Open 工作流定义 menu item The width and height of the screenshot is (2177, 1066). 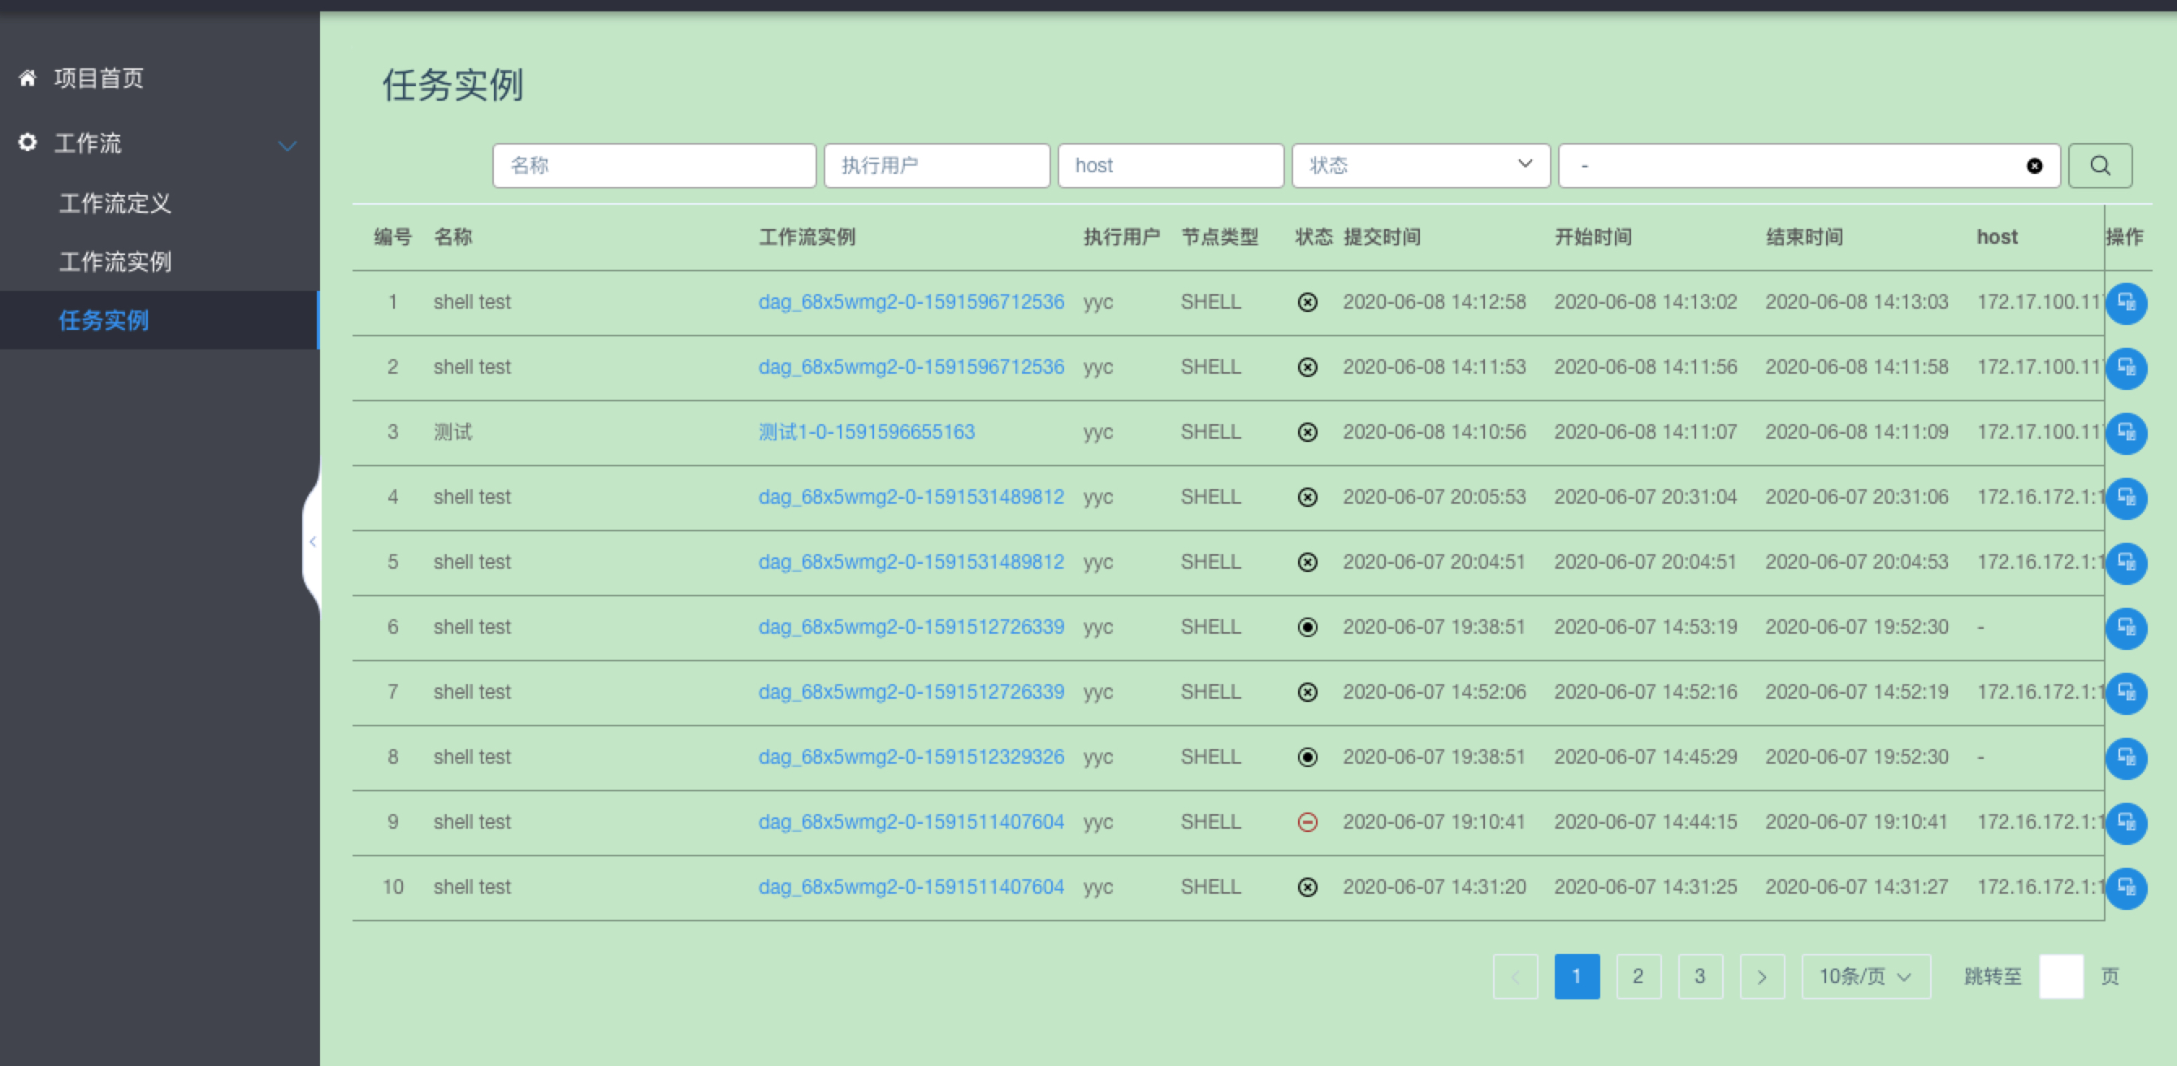pos(115,204)
